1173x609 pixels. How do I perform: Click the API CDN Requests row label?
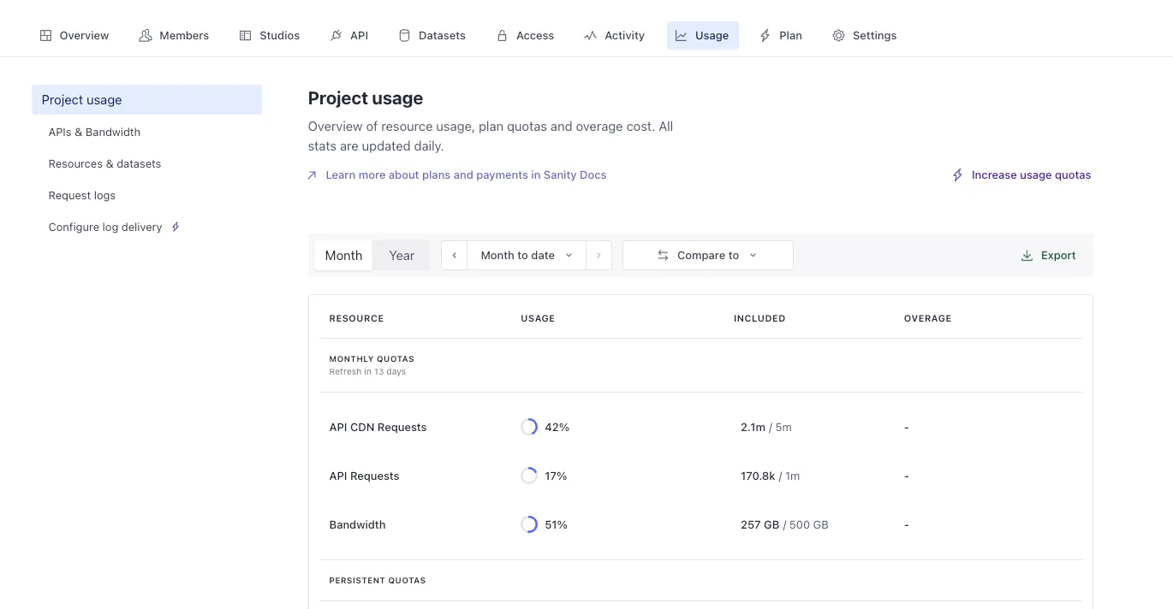pyautogui.click(x=378, y=428)
